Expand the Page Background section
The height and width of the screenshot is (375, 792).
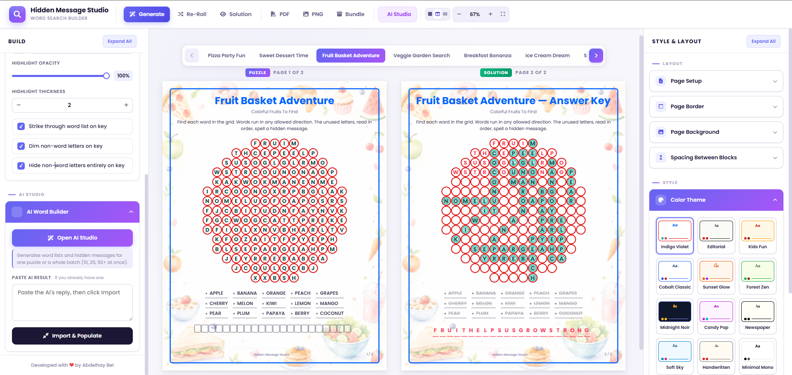click(716, 132)
